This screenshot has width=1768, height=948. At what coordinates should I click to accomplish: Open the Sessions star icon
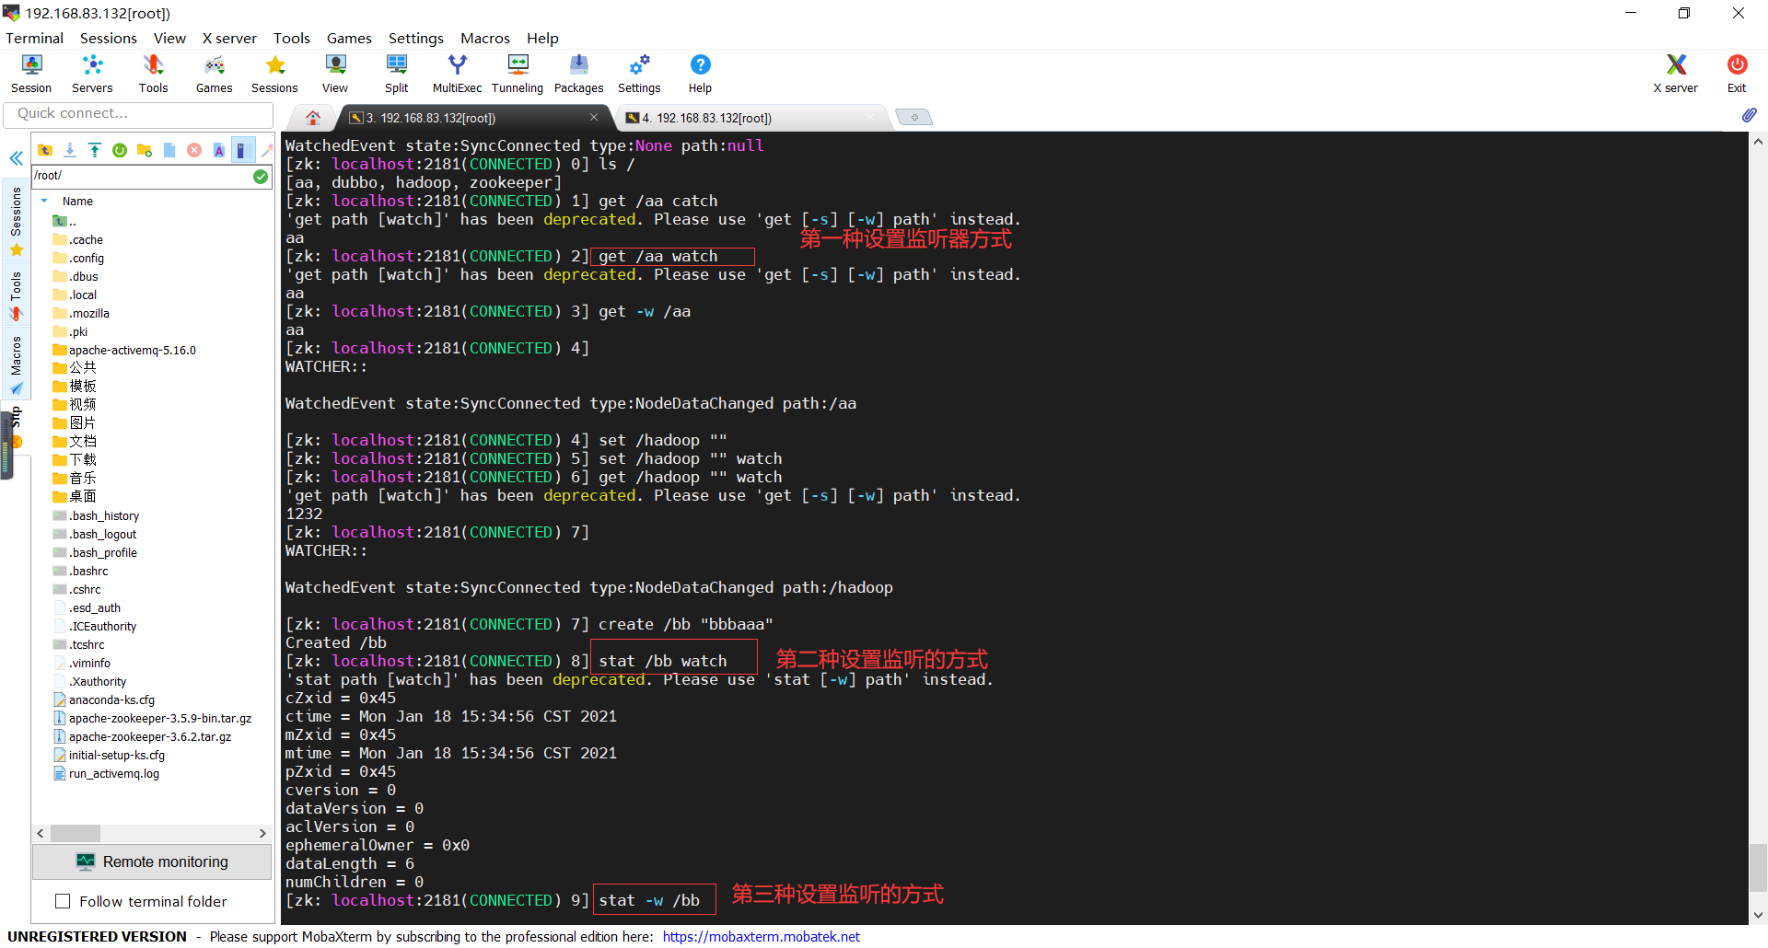coord(274,74)
